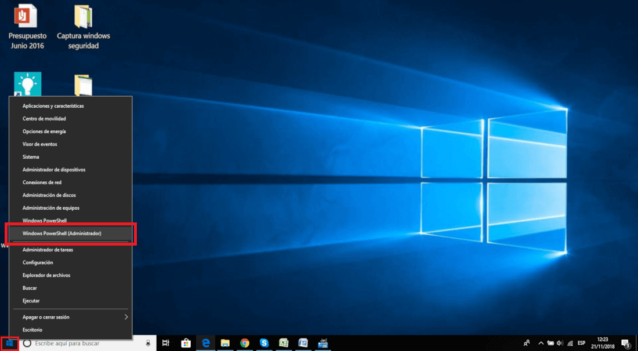This screenshot has width=638, height=351.
Task: Open the Start button on the taskbar
Action: pyautogui.click(x=9, y=343)
